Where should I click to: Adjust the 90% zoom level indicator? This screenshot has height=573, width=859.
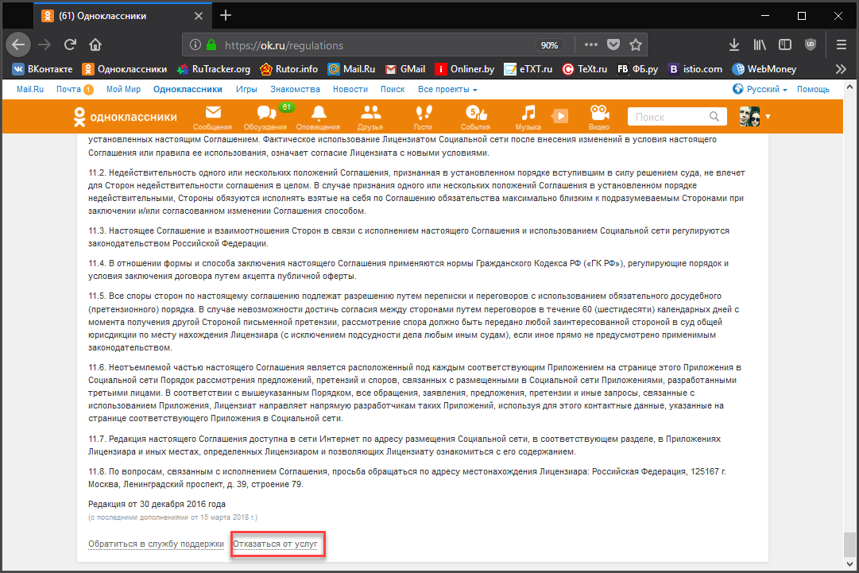[x=549, y=45]
